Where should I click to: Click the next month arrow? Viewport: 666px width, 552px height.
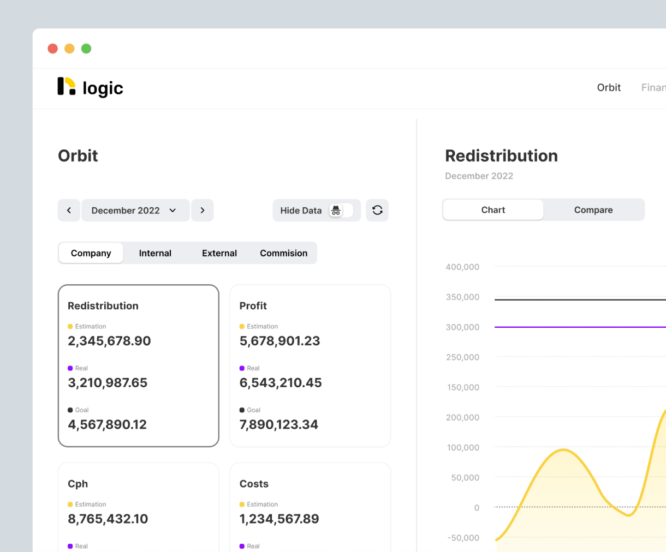[x=203, y=210]
